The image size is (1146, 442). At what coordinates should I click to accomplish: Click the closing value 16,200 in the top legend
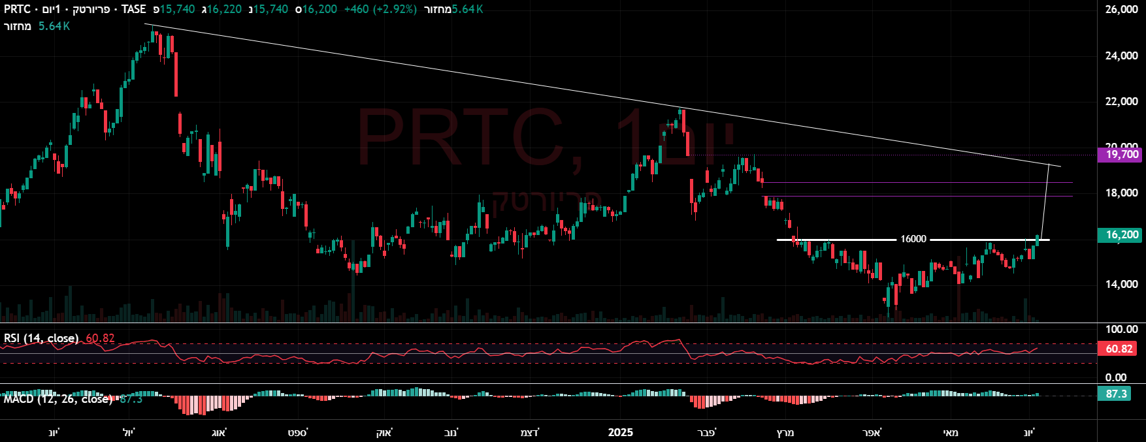[320, 9]
